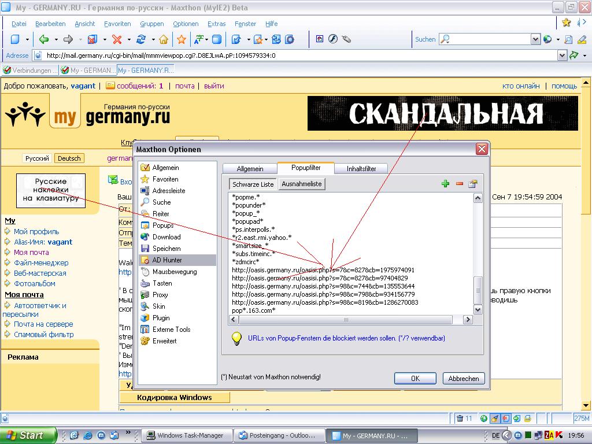Open the Мой профиль link
The width and height of the screenshot is (592, 444).
tap(36, 231)
